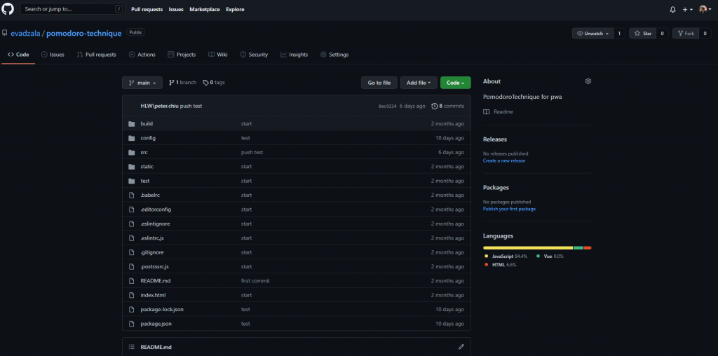This screenshot has height=356, width=718.
Task: Click the red HTML language bar segment
Action: 588,247
